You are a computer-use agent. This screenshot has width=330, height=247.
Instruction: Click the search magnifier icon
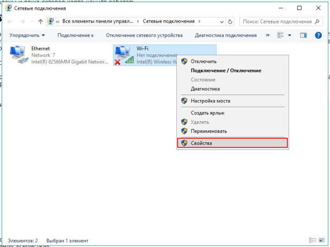[317, 22]
